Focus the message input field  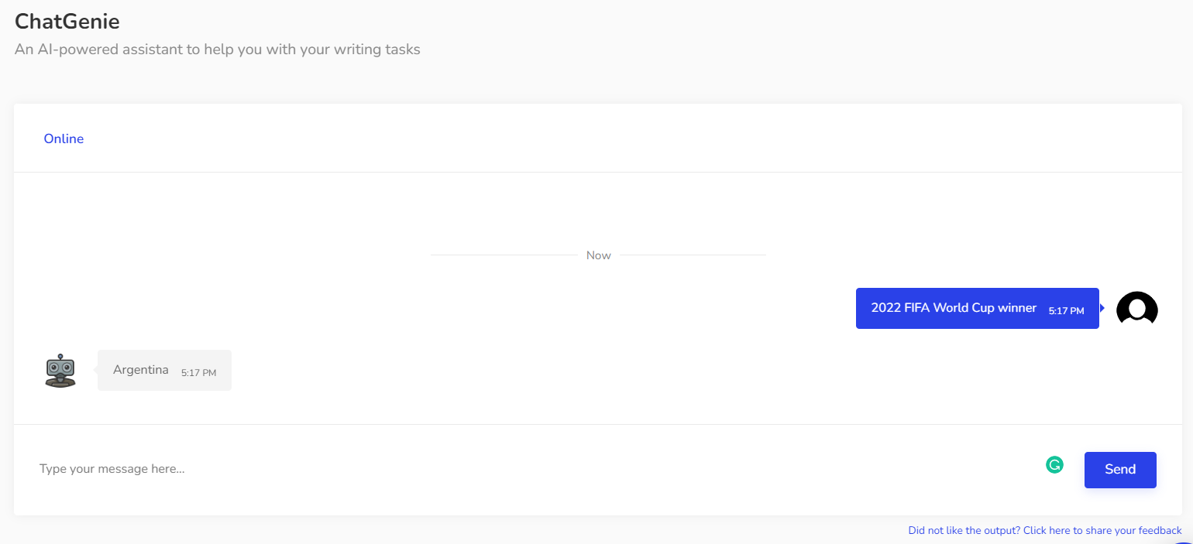coord(535,469)
